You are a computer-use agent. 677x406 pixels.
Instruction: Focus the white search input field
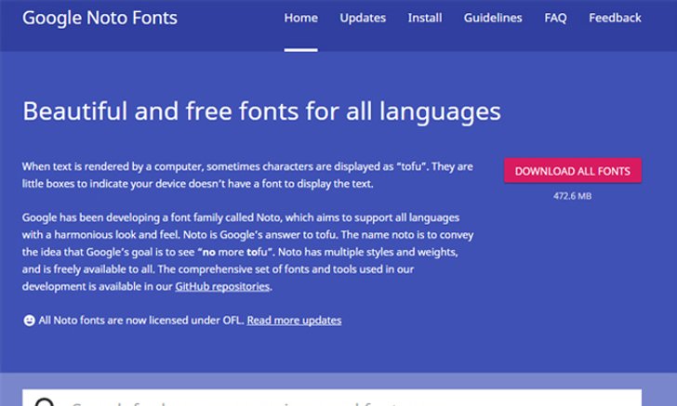332,398
